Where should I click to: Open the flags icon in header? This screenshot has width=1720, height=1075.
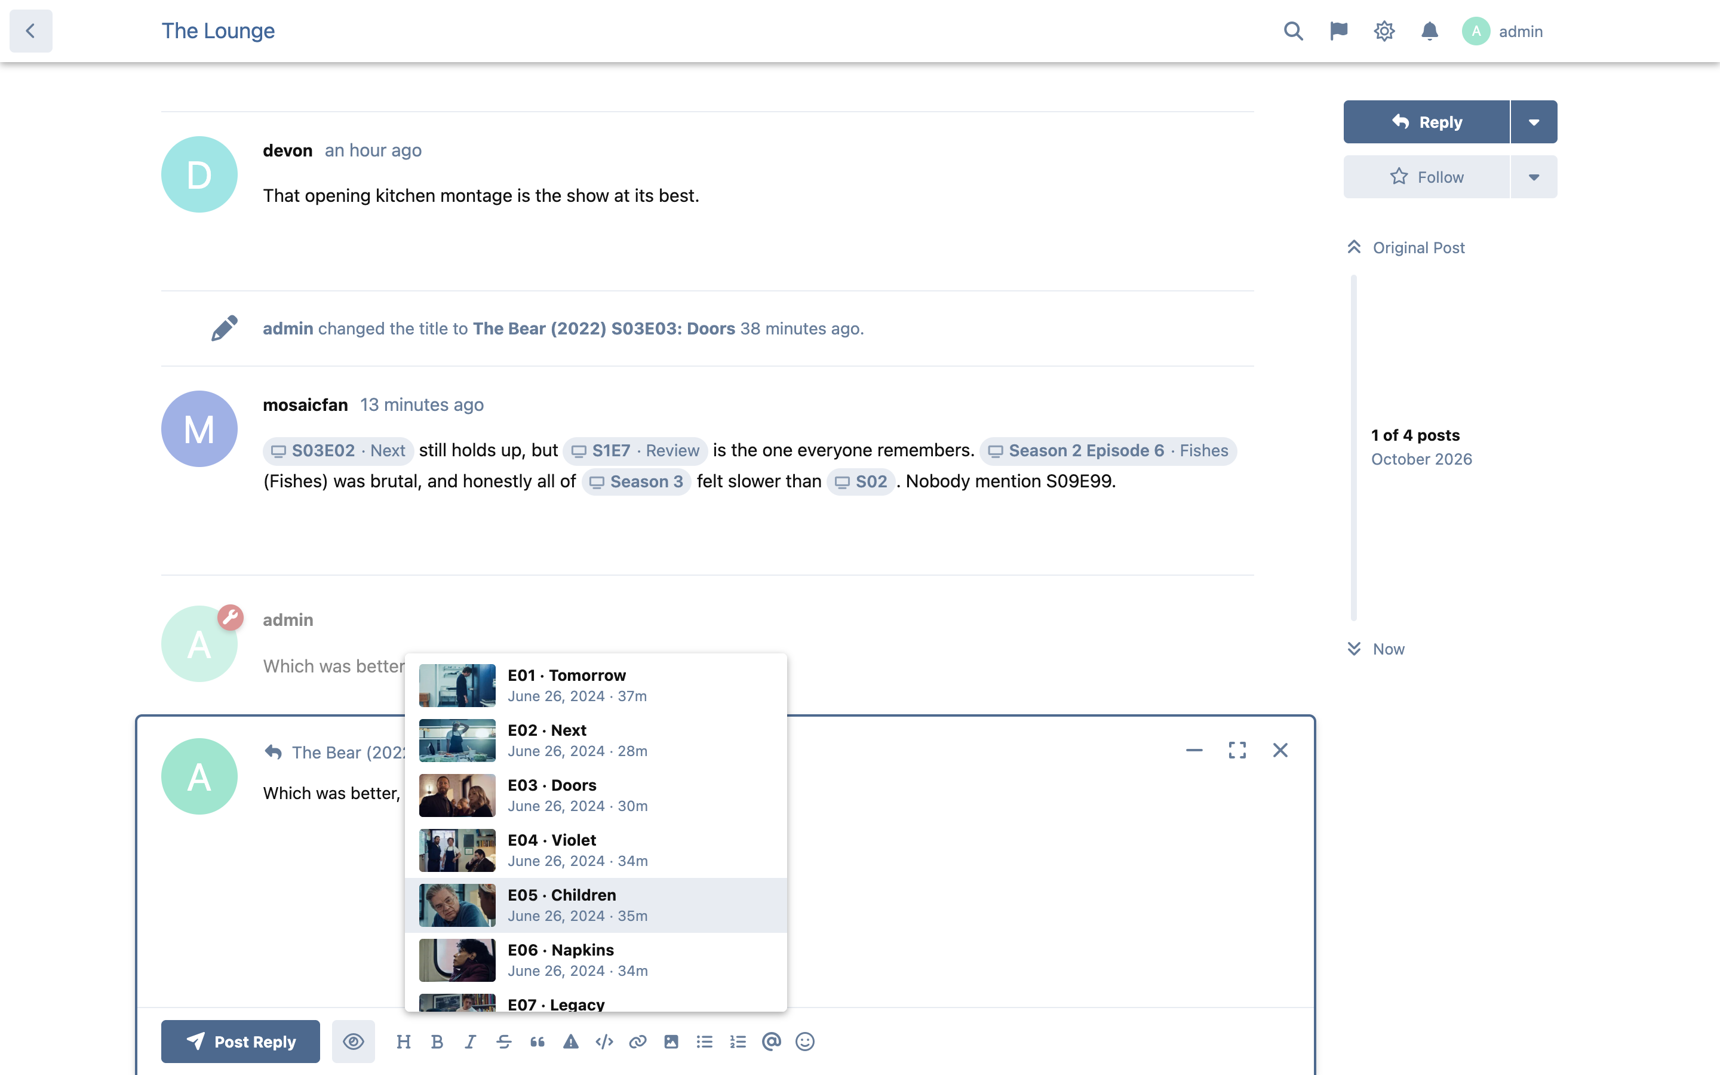[1338, 31]
